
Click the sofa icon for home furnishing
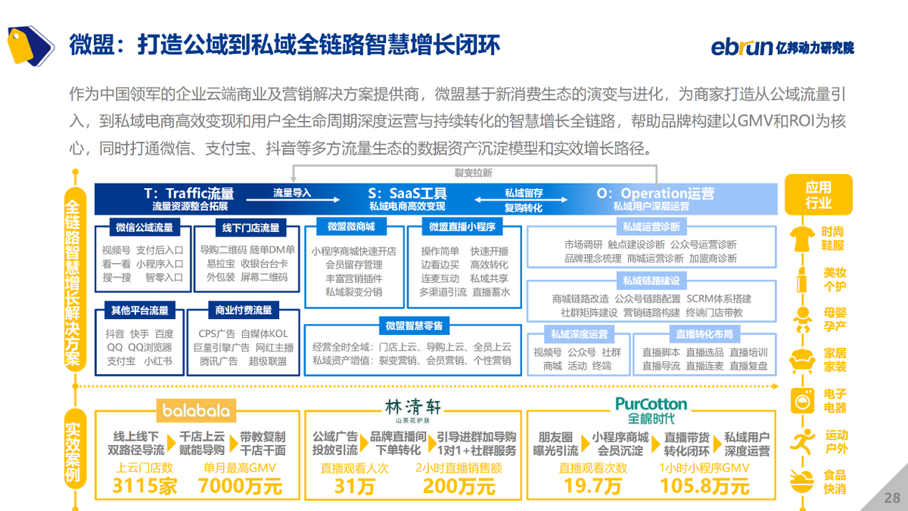(x=803, y=358)
